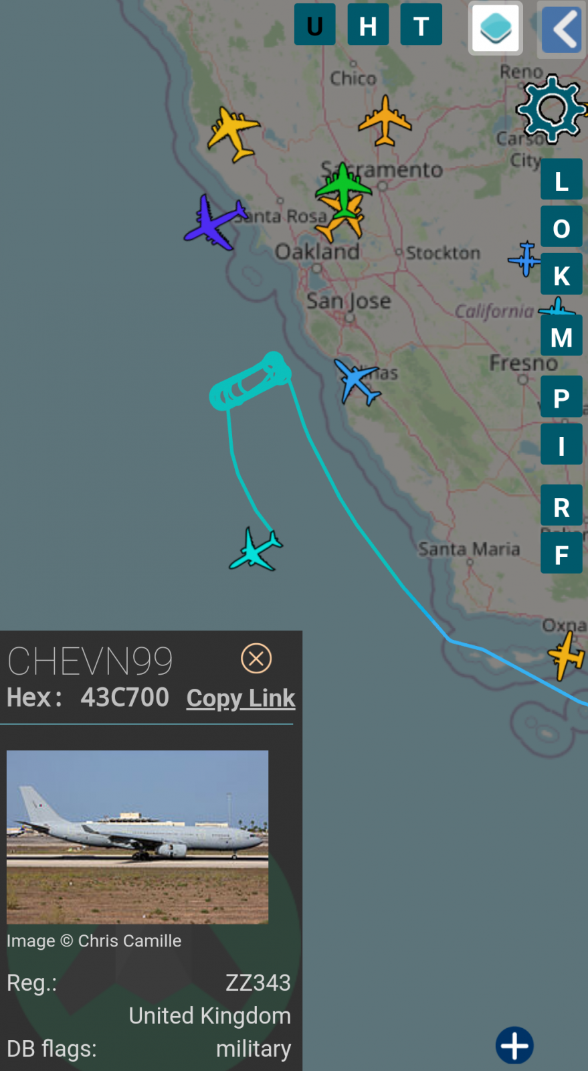The image size is (588, 1071).
Task: Open the ZZ343 aircraft photo thumbnail
Action: [138, 837]
